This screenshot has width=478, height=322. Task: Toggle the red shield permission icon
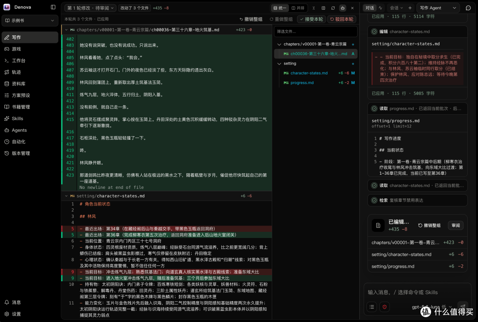pos(385,307)
